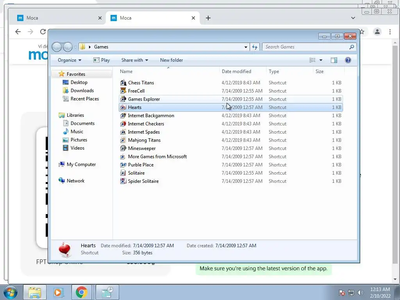Switch to first Moca tab
Screen dimensions: 400x300
[59, 18]
